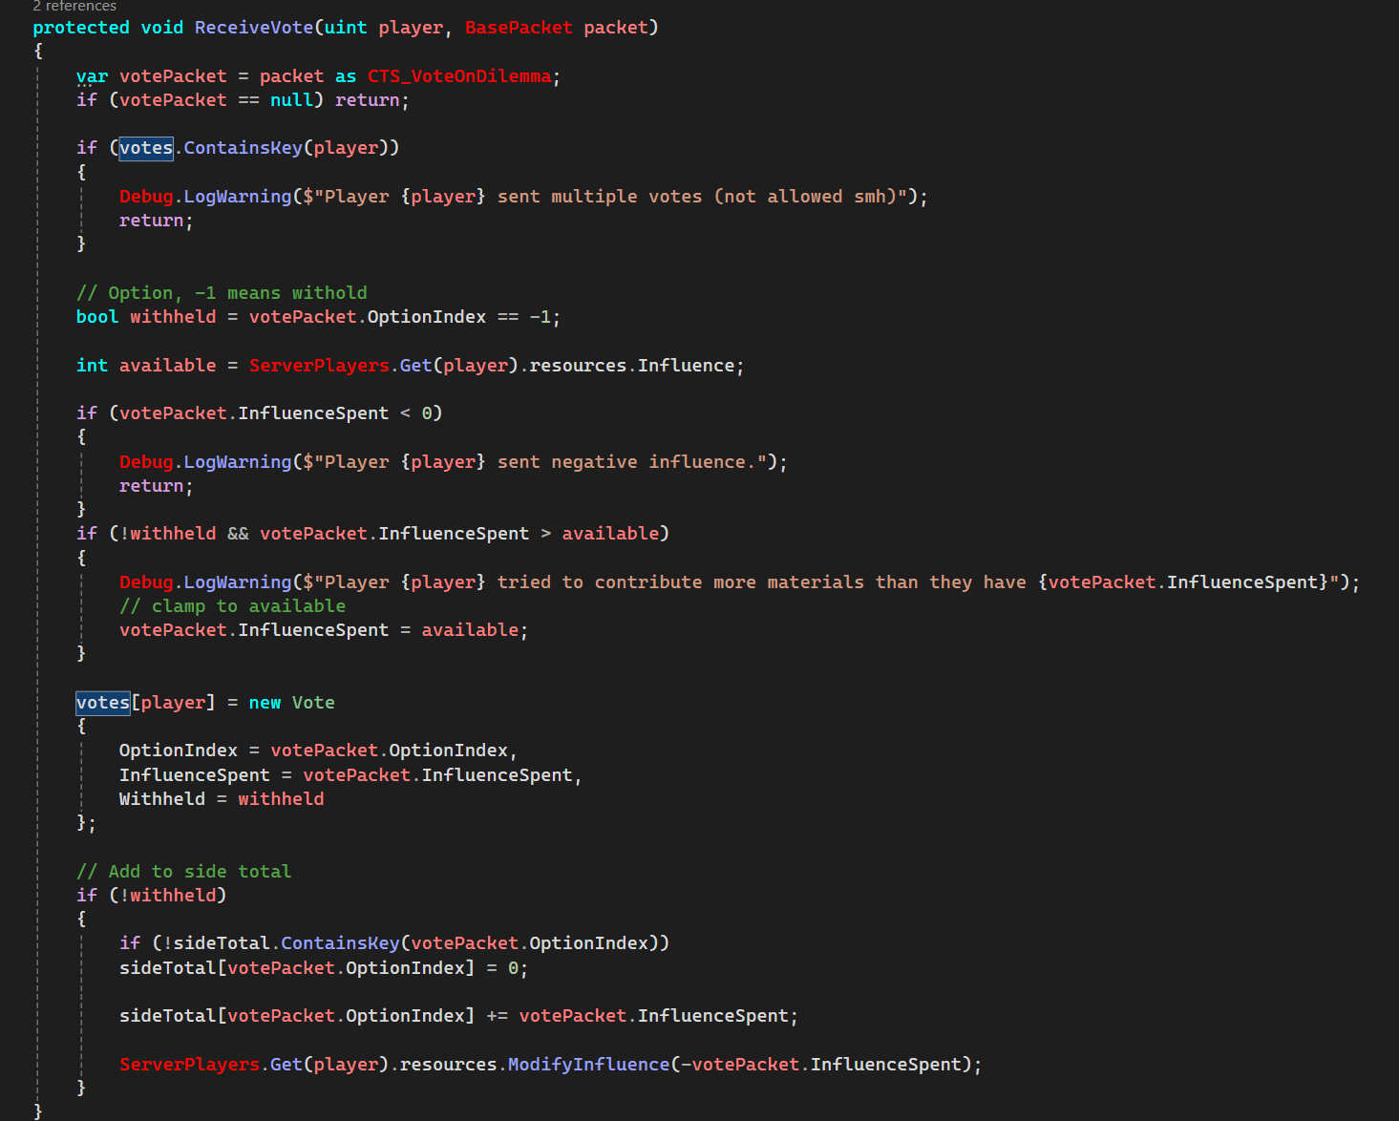The width and height of the screenshot is (1399, 1121).
Task: Click the '// Add to side total' comment
Action: click(183, 872)
